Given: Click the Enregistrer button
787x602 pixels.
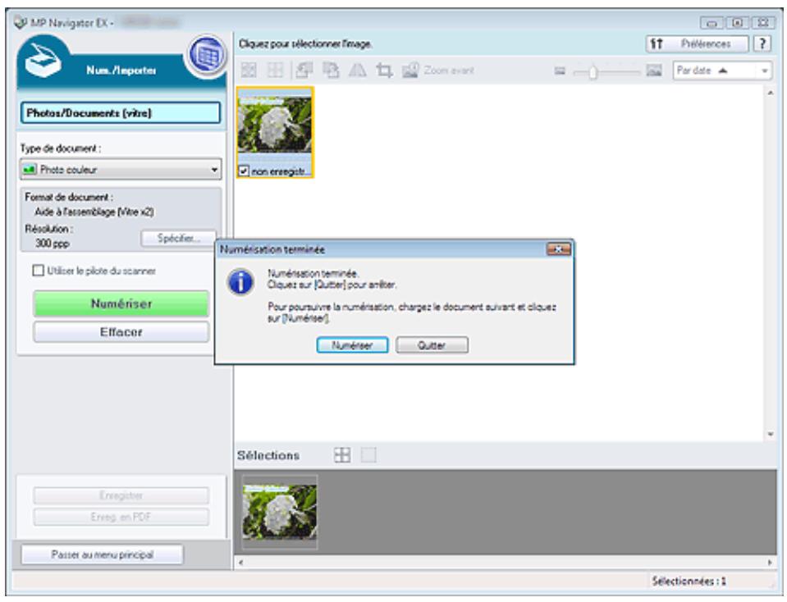Looking at the screenshot, I should tap(121, 495).
